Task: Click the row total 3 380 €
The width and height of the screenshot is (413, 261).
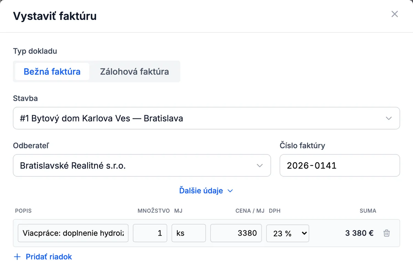Action: [359, 233]
